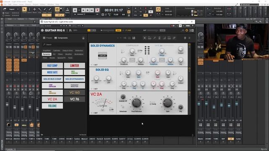
Task: Select the Smart tool in Cakewalk toolbar
Action: tap(24, 10)
